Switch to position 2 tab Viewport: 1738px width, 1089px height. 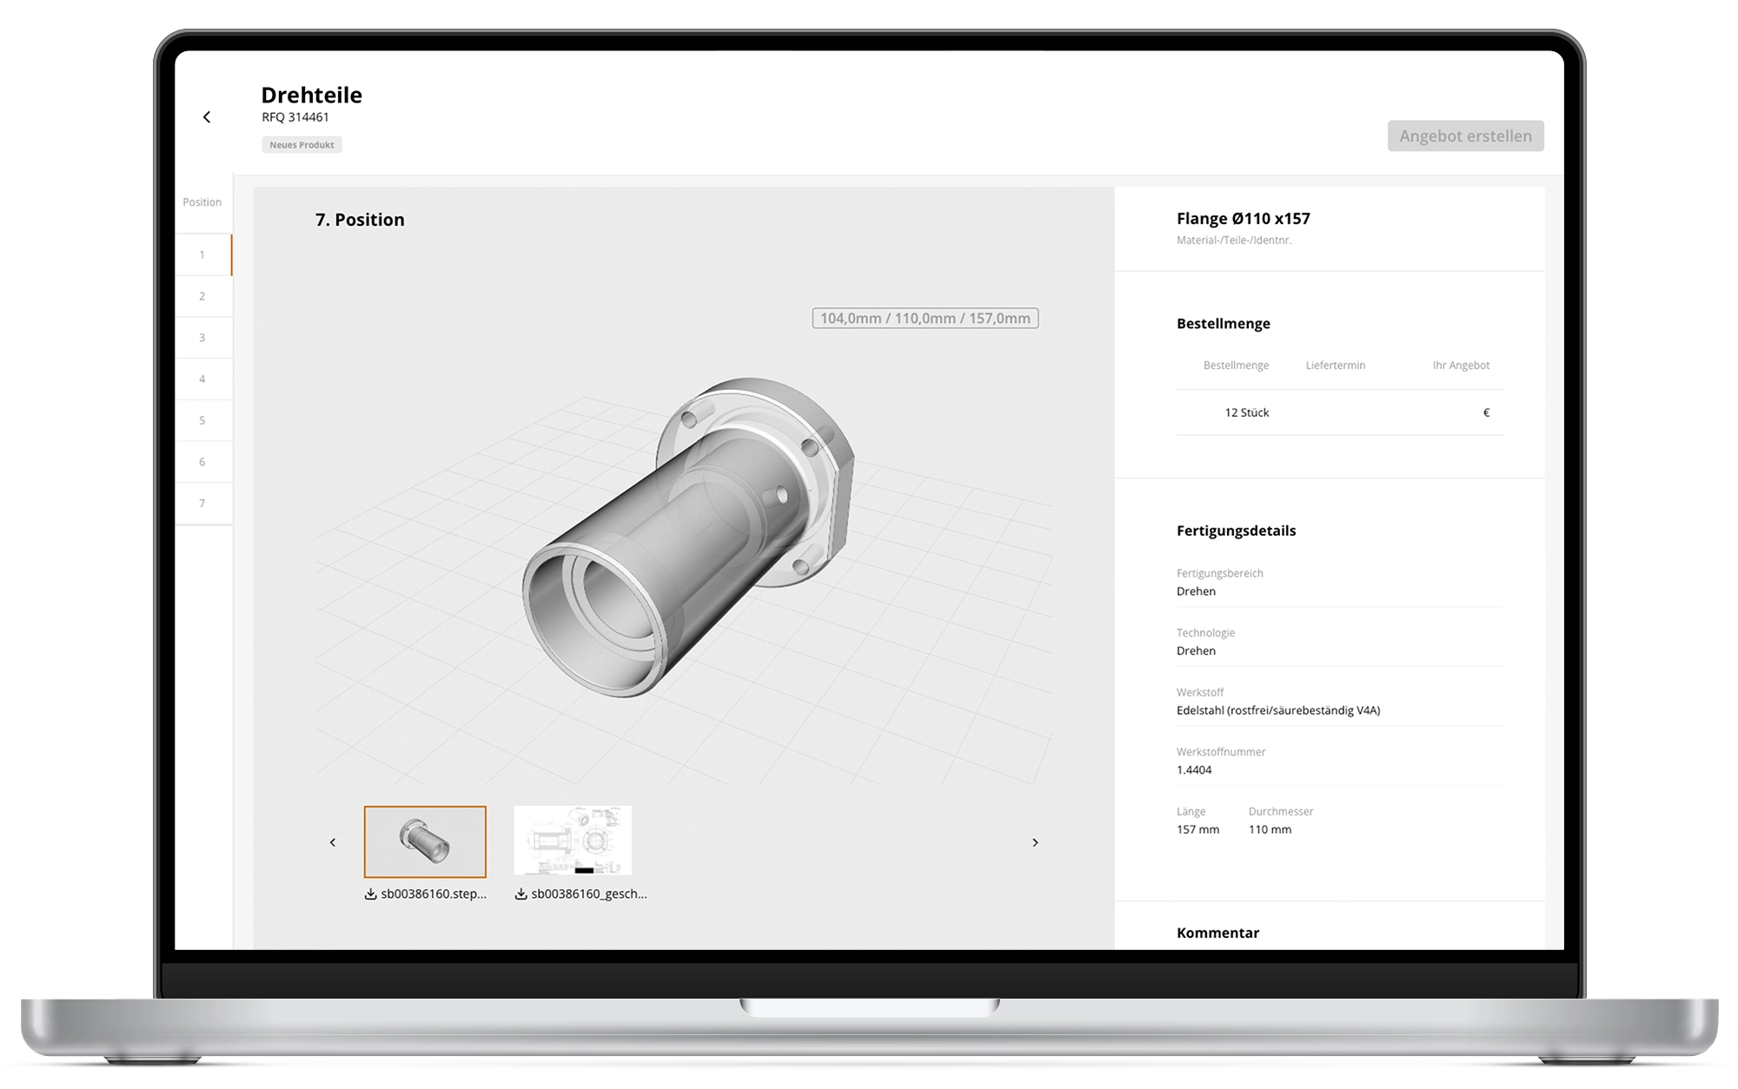(202, 296)
